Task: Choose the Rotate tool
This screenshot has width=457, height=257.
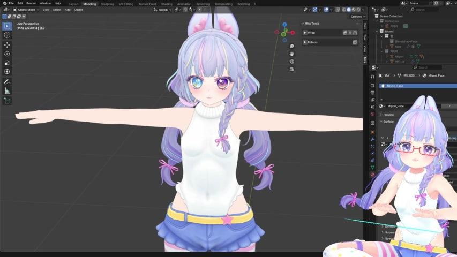Action: click(x=7, y=54)
